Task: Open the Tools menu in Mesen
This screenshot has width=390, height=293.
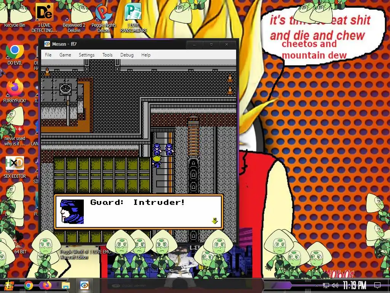Action: click(107, 55)
